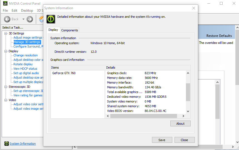The height and width of the screenshot is (150, 239).
Task: Select Change resolution task
Action: 26,55
